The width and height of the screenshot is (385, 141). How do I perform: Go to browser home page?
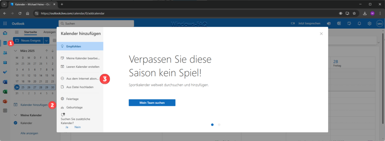coord(27,13)
